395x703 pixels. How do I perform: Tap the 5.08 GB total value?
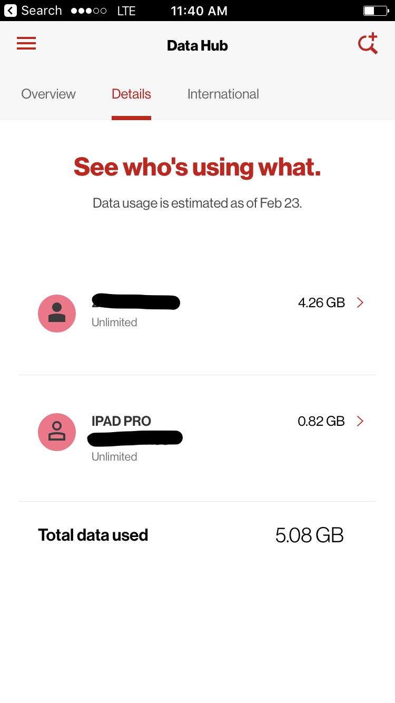[x=310, y=535]
